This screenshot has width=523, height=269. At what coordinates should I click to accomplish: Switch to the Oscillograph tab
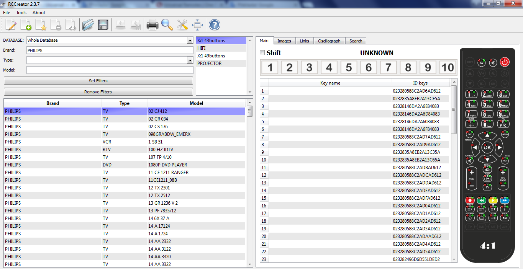tap(330, 41)
